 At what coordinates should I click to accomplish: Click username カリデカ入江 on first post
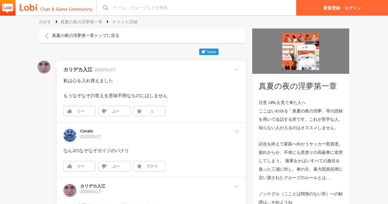tap(78, 70)
